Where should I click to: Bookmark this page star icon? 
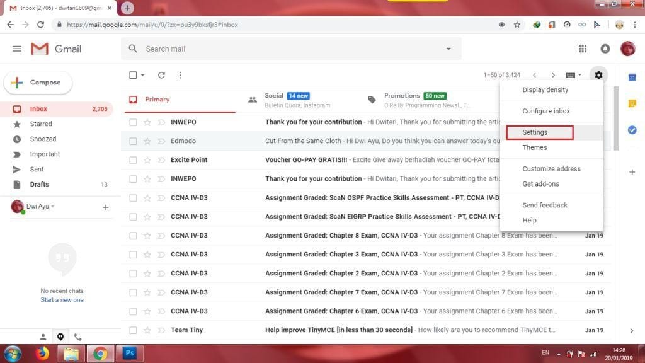[517, 25]
